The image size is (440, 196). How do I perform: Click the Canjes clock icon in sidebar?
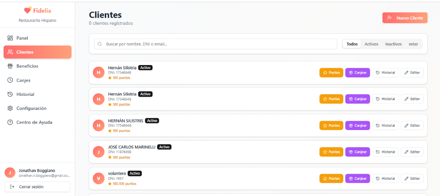10,80
